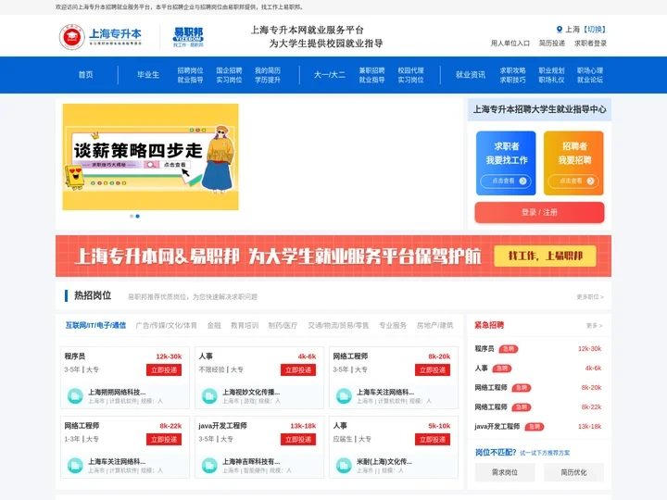
Task: Click the 需求岗位 button
Action: click(505, 472)
